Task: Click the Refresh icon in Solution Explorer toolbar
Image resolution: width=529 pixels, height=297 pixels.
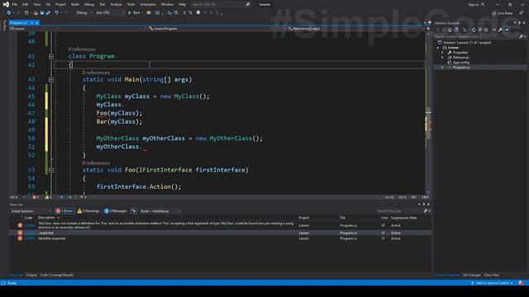Action: coord(474,30)
